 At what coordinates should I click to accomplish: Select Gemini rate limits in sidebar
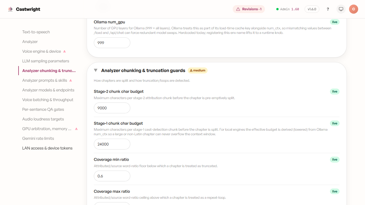(38, 138)
